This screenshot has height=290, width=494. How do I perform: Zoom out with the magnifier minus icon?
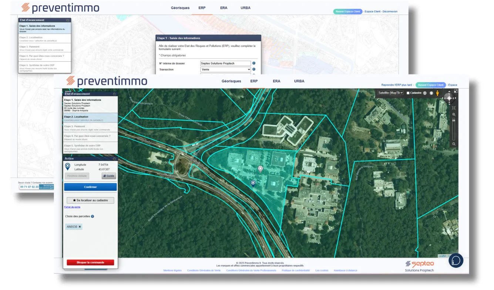coord(454,144)
